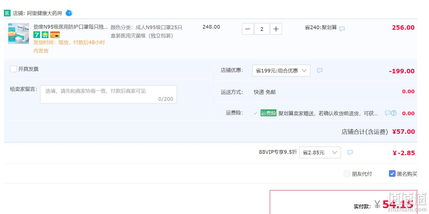
Task: Click the 给卖家留言 message text box
Action: tap(109, 94)
